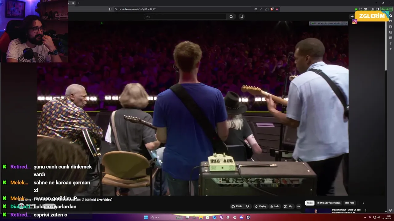394x221 pixels.
Task: Click the picture-in-picture toolbar icon
Action: (x=365, y=9)
